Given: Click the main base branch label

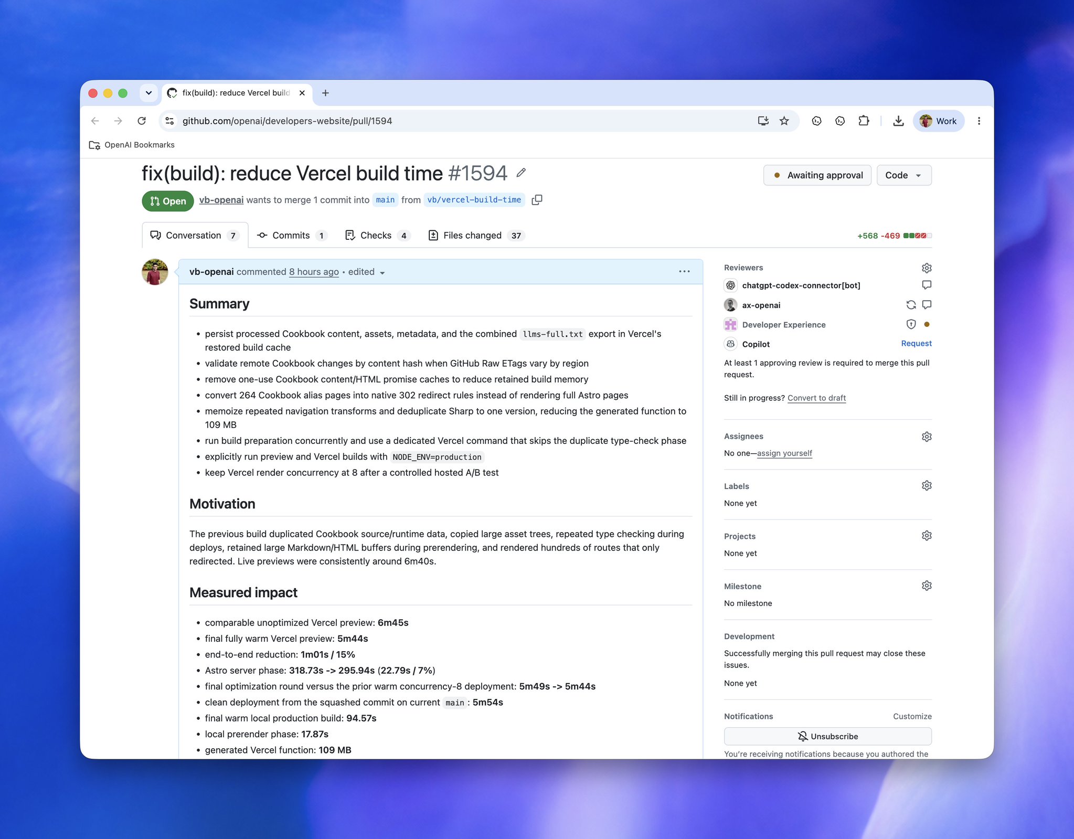Looking at the screenshot, I should pos(385,200).
